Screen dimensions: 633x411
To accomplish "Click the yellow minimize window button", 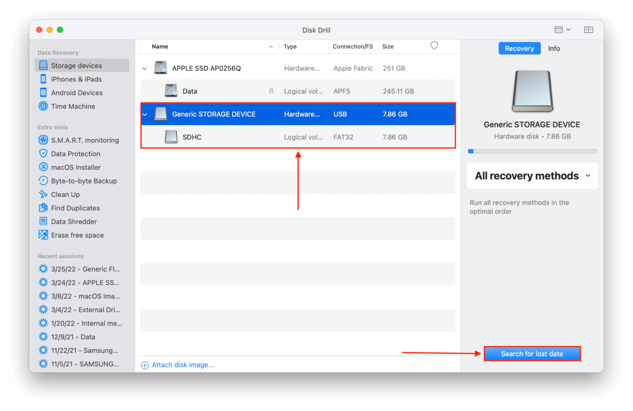I will coord(50,30).
